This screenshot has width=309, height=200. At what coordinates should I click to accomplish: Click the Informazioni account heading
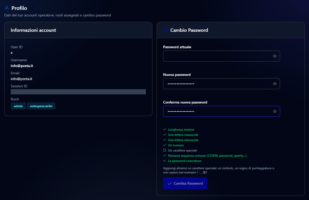pos(33,30)
